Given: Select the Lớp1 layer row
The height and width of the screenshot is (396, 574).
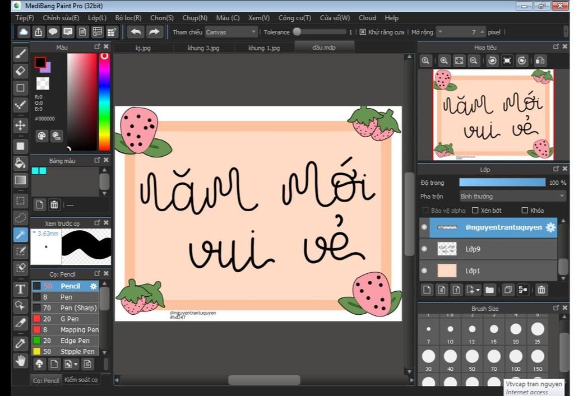Looking at the screenshot, I should pos(488,271).
